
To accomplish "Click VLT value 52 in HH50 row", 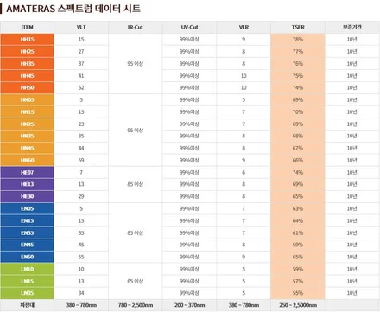I will pos(81,87).
